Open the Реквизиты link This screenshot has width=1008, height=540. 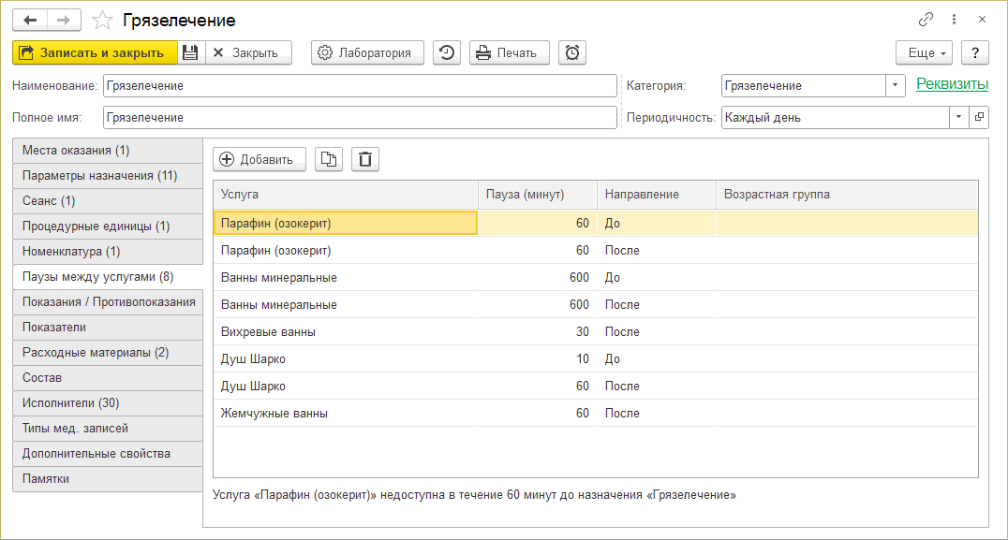pyautogui.click(x=952, y=84)
